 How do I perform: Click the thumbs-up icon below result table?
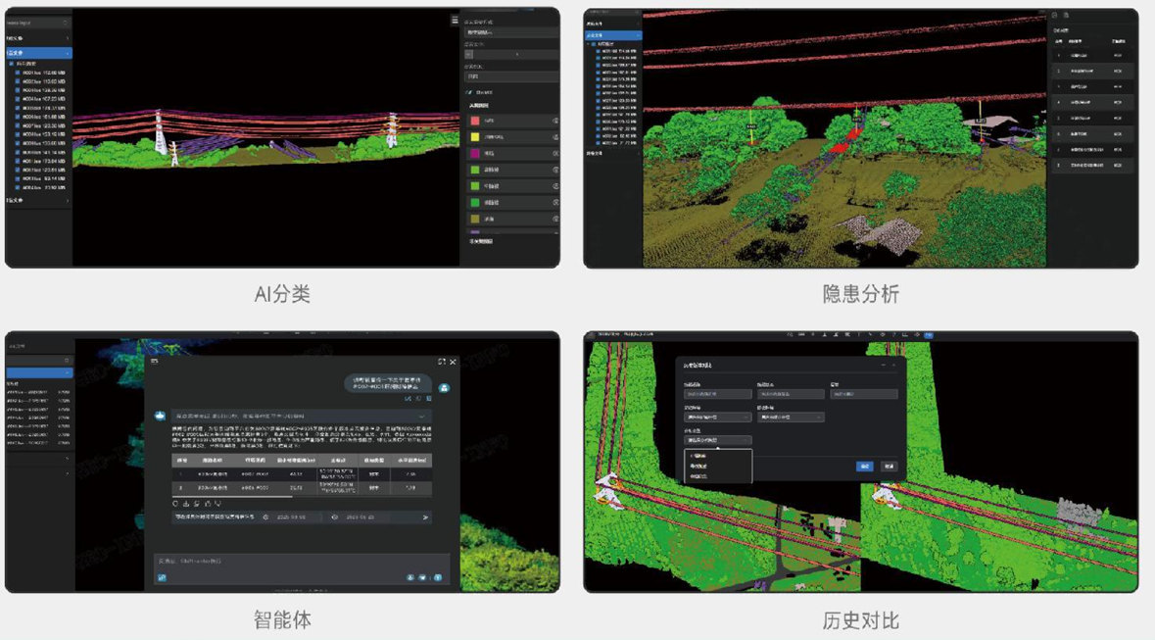[208, 504]
